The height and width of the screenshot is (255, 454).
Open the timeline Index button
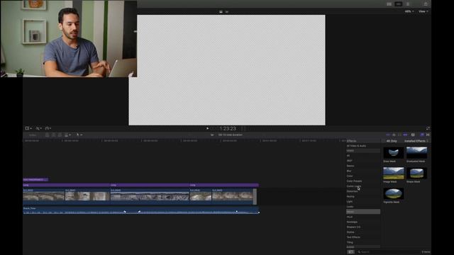click(x=33, y=135)
